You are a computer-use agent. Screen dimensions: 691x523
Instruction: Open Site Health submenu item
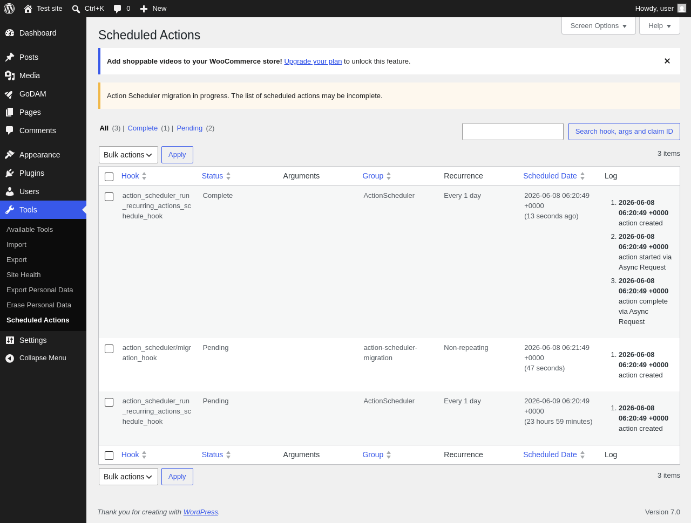24,275
